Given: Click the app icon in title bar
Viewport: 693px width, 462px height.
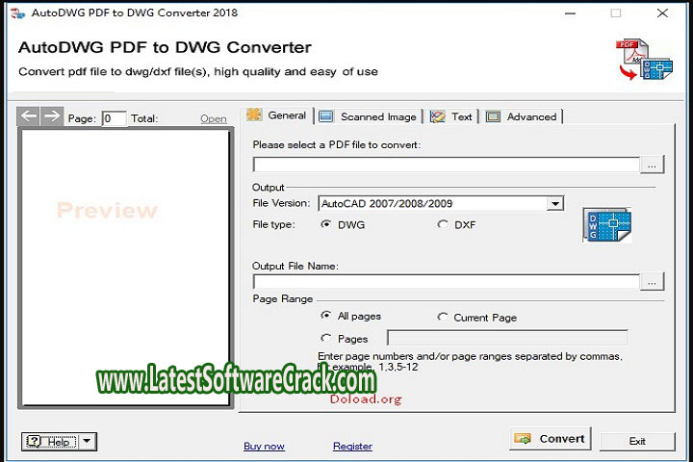Looking at the screenshot, I should pos(18,13).
